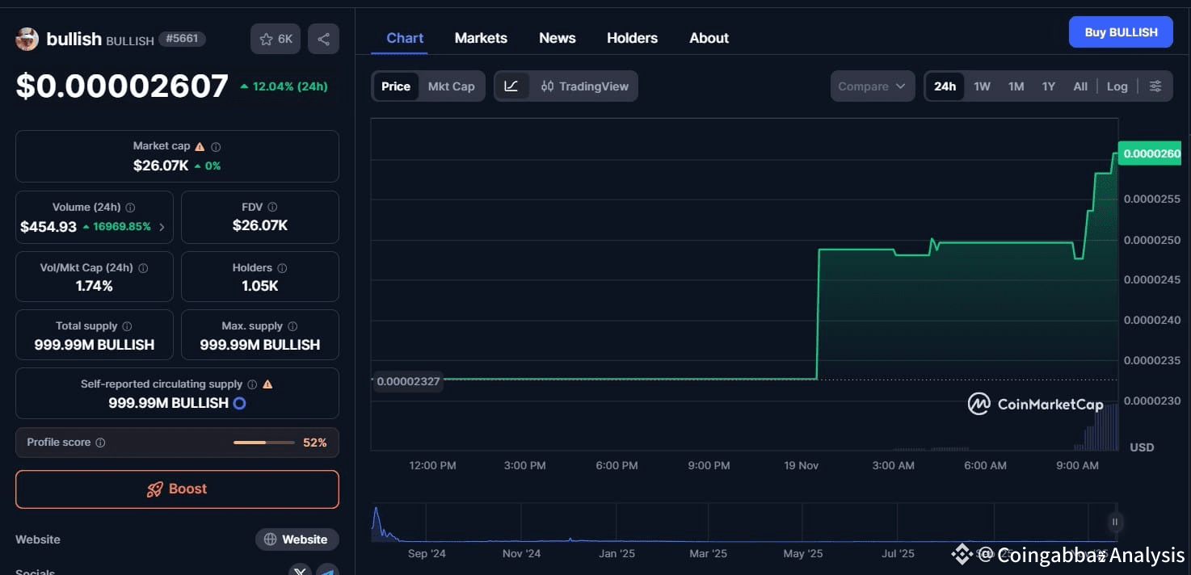Switch chart to Mkt Cap view
Image resolution: width=1191 pixels, height=575 pixels.
click(452, 86)
